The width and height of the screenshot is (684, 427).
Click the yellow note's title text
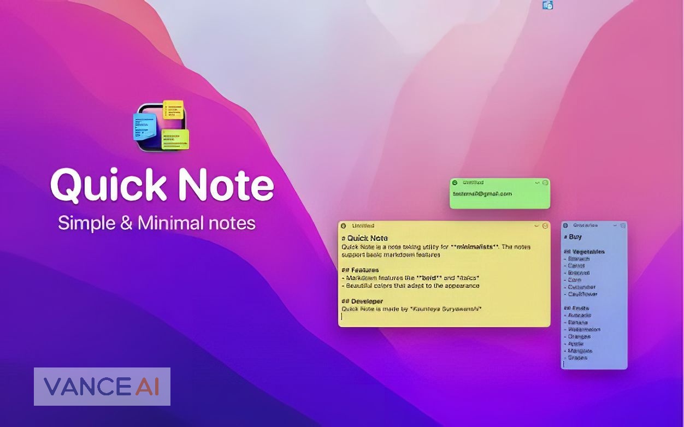363,226
